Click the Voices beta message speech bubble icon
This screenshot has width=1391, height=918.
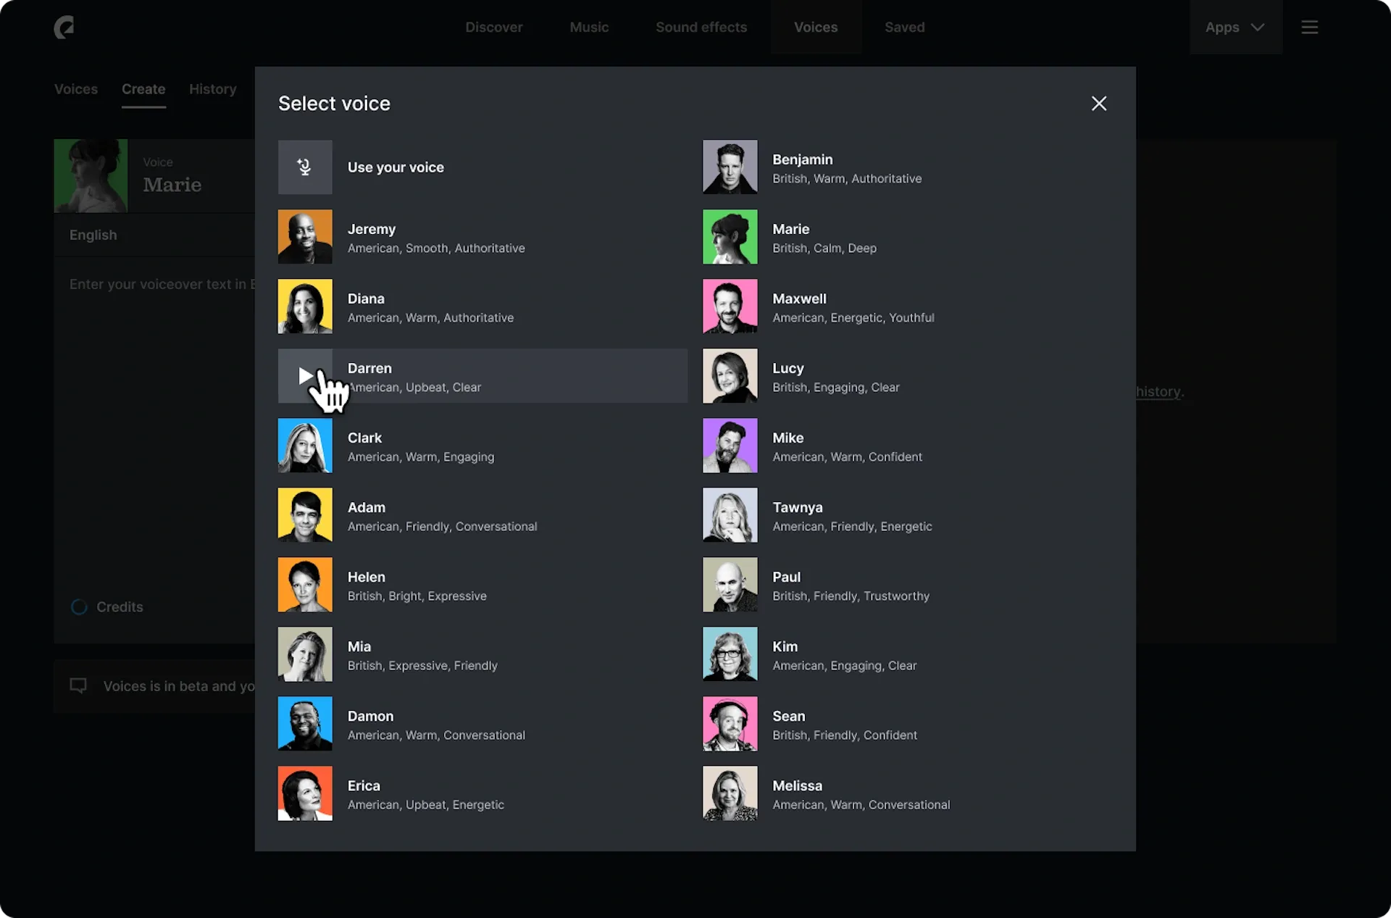coord(80,685)
